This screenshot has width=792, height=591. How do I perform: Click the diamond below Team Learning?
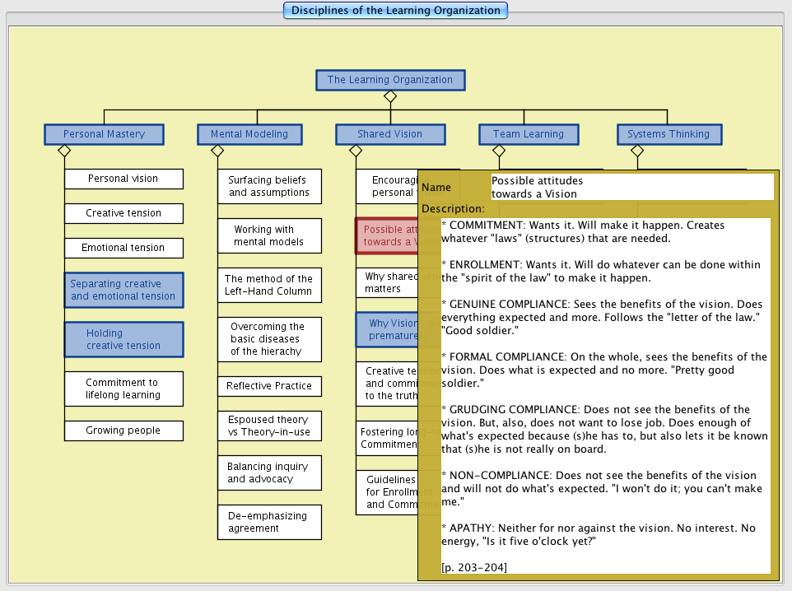pyautogui.click(x=498, y=151)
